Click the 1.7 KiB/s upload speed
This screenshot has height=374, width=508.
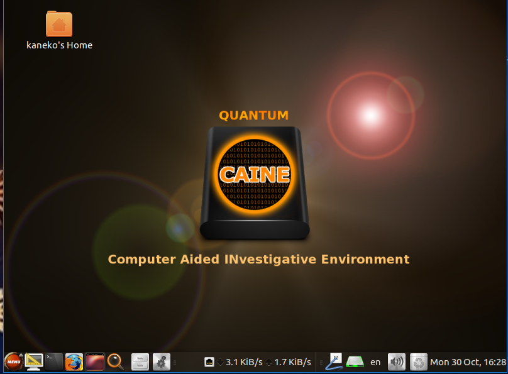(x=292, y=362)
